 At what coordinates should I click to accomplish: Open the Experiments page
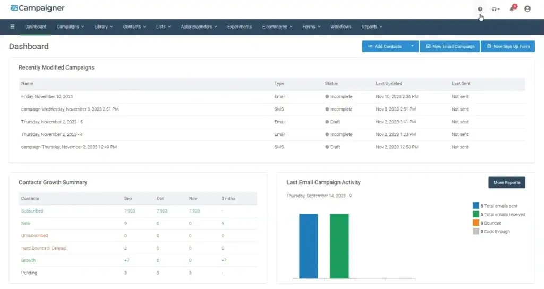tap(240, 27)
